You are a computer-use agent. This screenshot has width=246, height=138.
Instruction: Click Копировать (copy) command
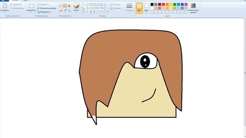[x=17, y=8]
